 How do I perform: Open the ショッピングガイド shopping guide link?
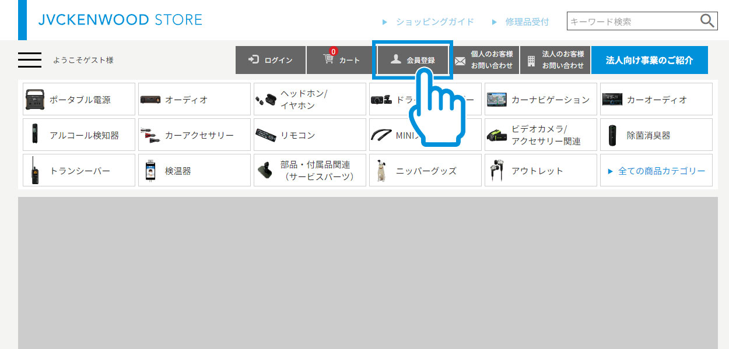[x=434, y=22]
